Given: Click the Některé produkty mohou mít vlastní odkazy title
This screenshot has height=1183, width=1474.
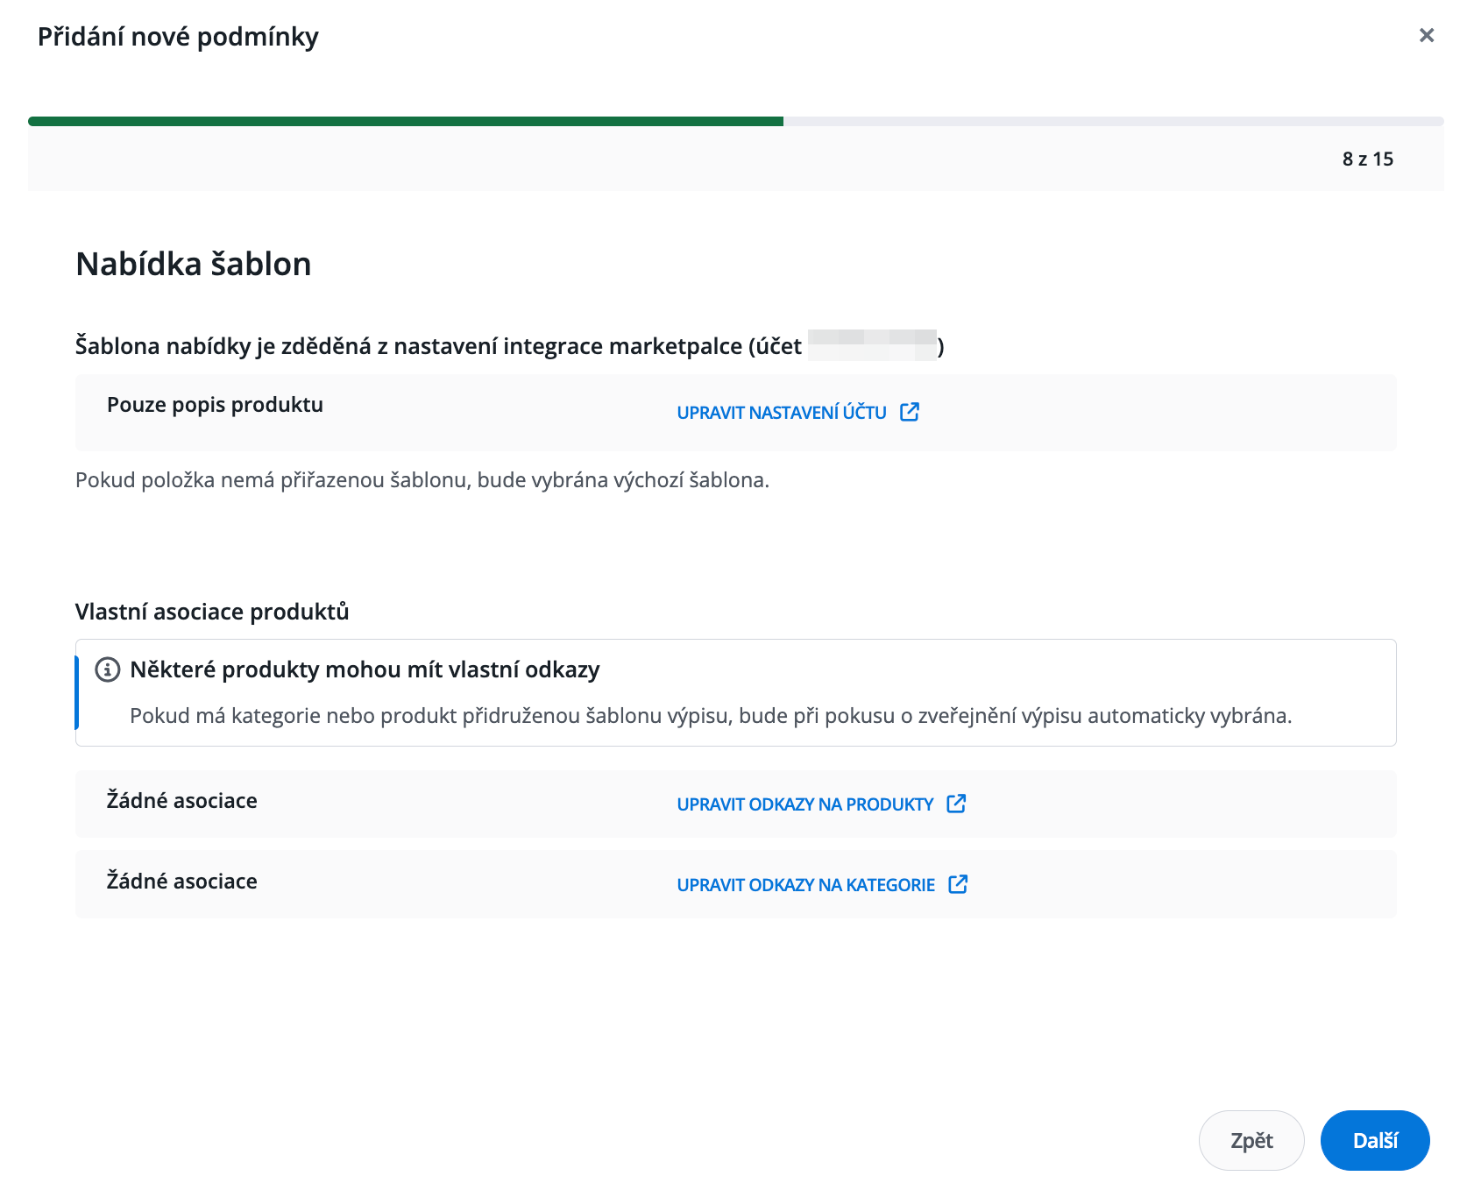Looking at the screenshot, I should point(365,669).
